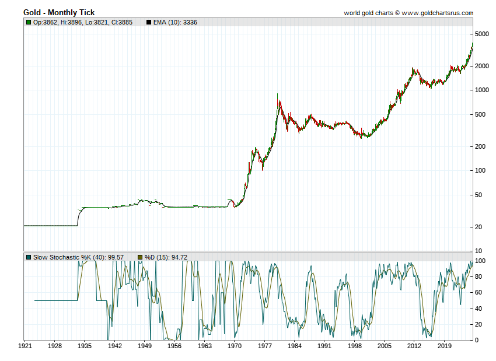Click the stochastic 0 axis label

(x=477, y=340)
